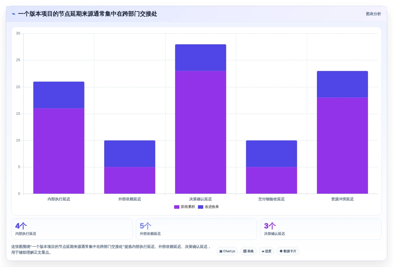Click the 数据卡片 tag chip
The height and width of the screenshot is (267, 393).
tap(288, 251)
